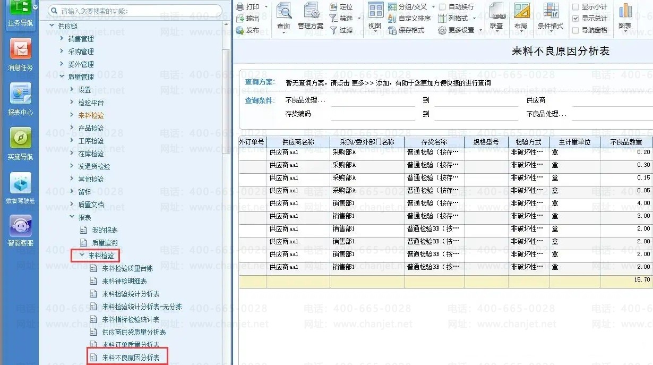Click the 打印 print icon
Viewport: 653px width, 365px height.
tap(240, 7)
